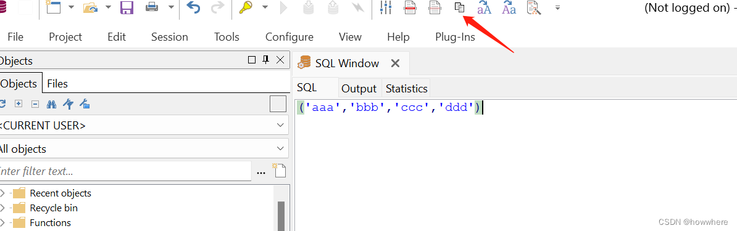Open the Help menu
The width and height of the screenshot is (737, 231).
pyautogui.click(x=398, y=36)
